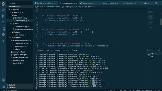
Task: Open the Manage gear icon
Action: pos(3,86)
